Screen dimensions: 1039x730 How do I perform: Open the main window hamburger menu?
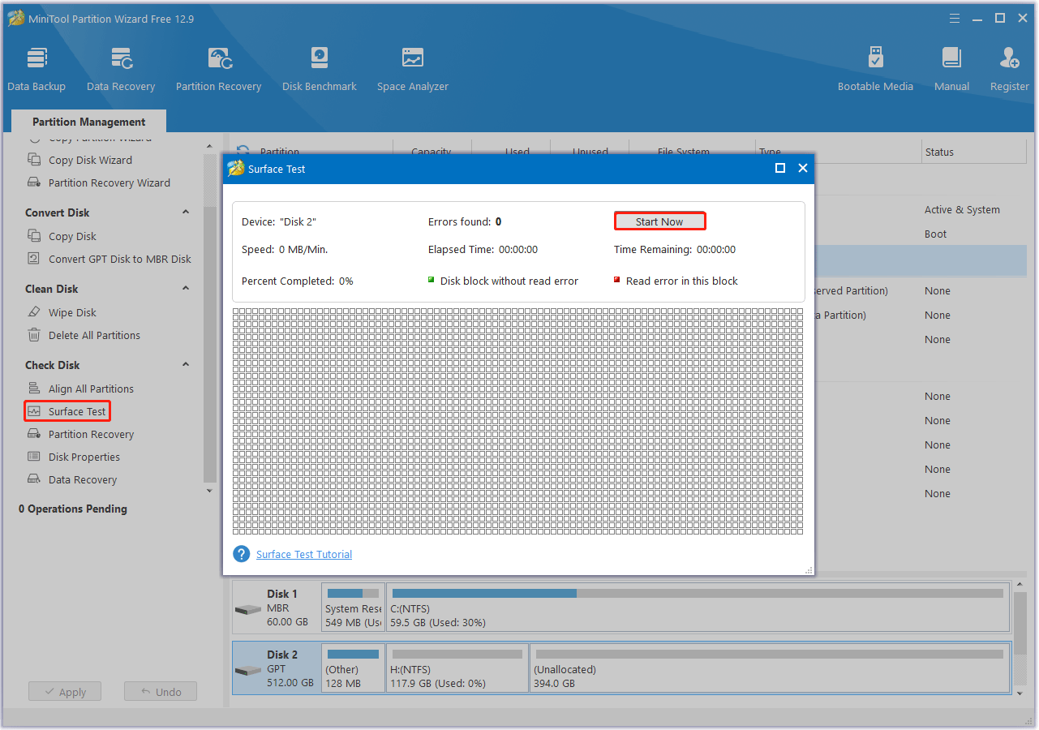[956, 18]
